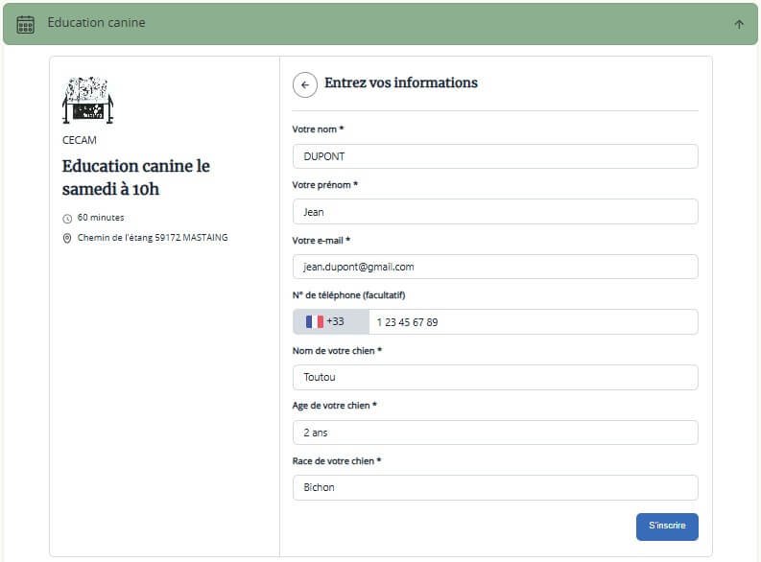761x562 pixels.
Task: Open the +33 French flag country selector
Action: pos(331,321)
